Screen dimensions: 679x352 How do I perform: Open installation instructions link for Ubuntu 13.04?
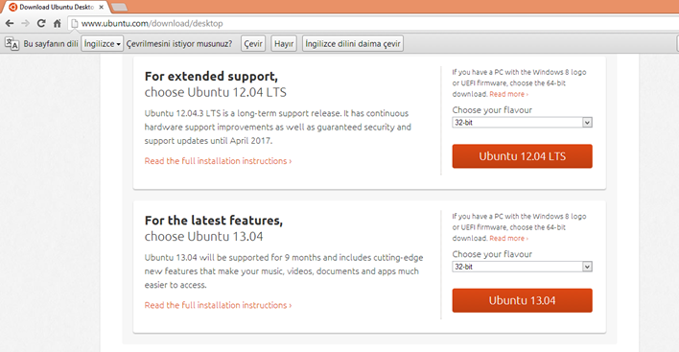point(218,305)
